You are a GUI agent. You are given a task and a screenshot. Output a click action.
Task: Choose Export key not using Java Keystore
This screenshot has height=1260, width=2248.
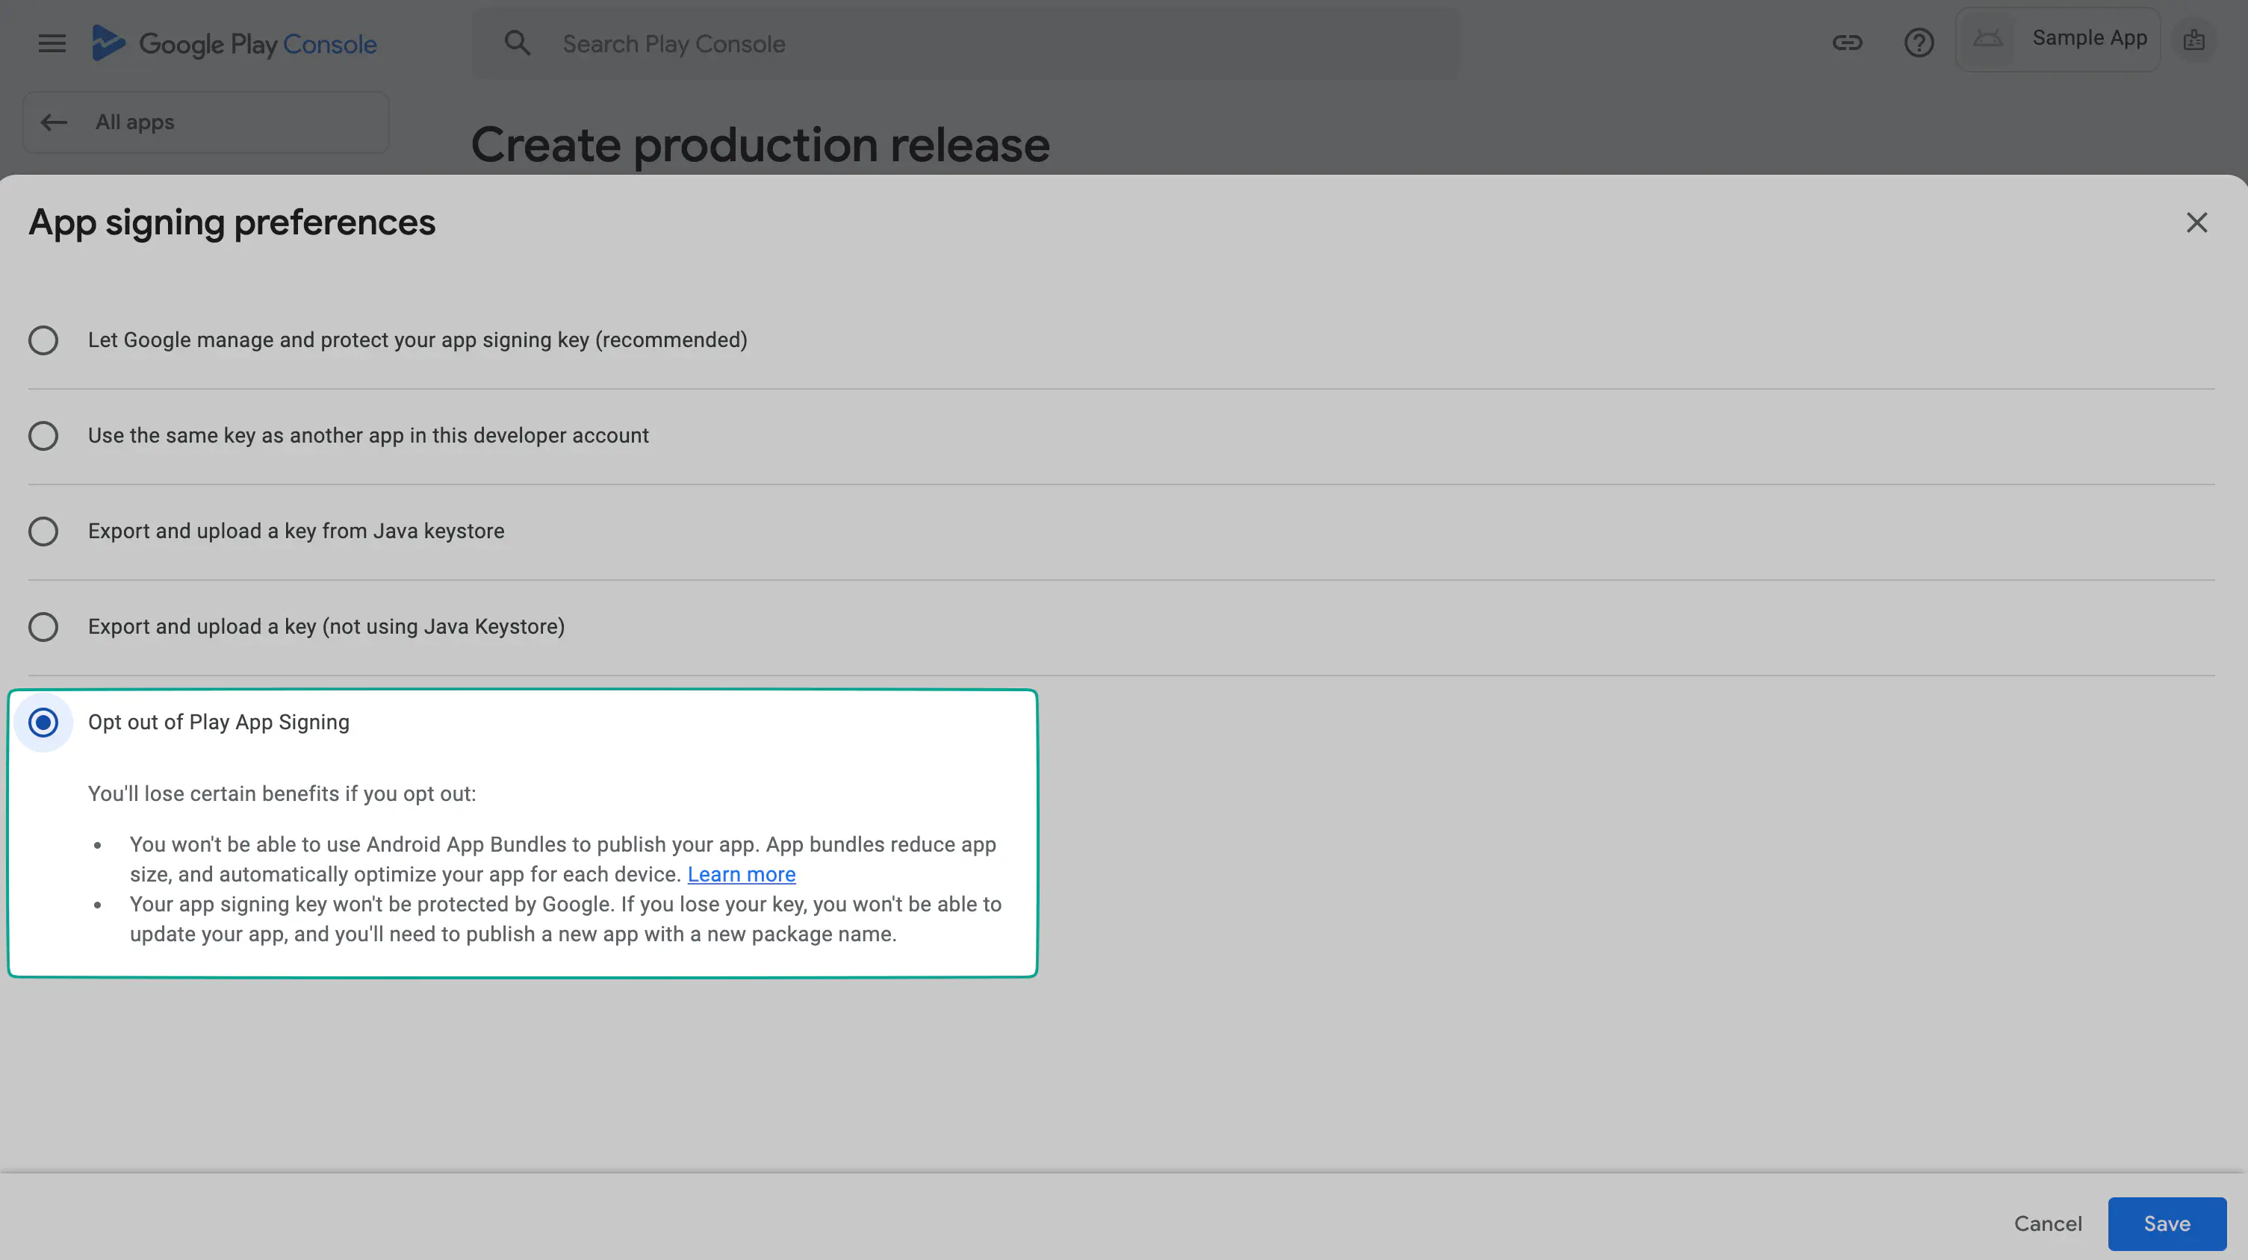(x=43, y=627)
